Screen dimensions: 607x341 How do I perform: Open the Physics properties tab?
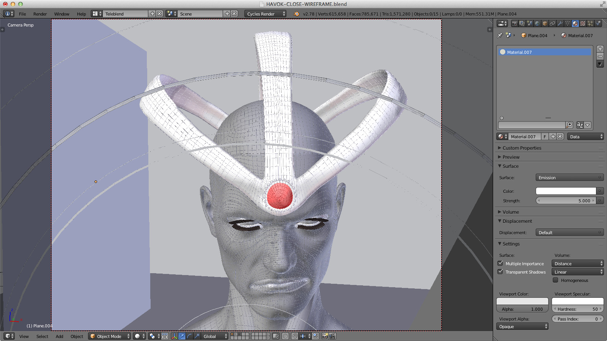point(598,23)
